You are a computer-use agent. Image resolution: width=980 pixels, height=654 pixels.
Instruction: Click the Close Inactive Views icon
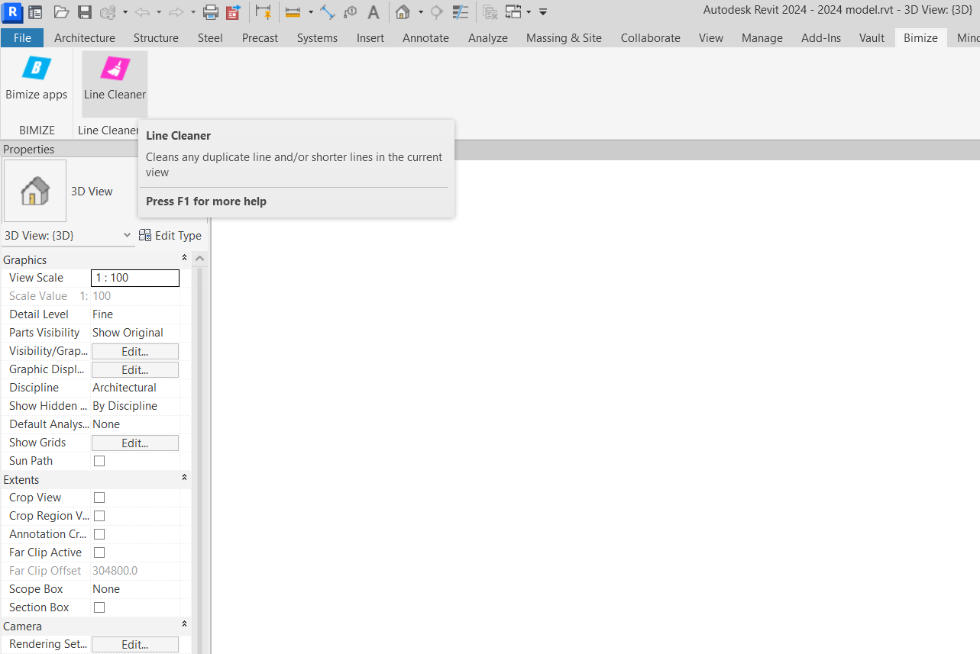point(490,12)
